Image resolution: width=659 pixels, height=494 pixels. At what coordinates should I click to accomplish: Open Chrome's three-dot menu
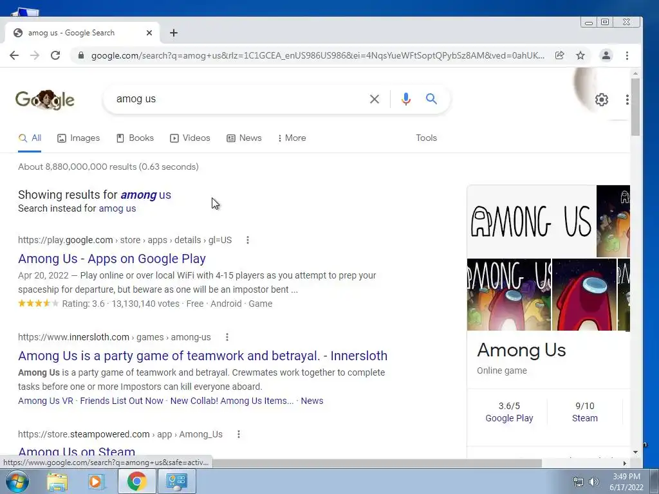(x=627, y=55)
